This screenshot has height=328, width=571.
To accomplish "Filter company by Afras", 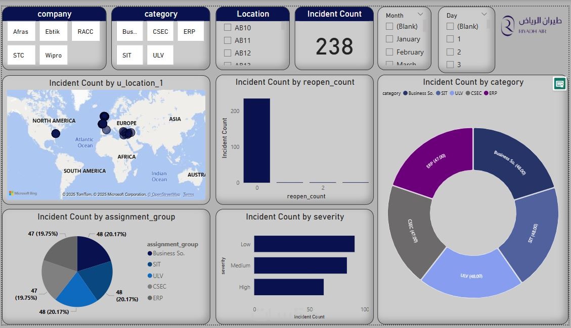I will 21,32.
